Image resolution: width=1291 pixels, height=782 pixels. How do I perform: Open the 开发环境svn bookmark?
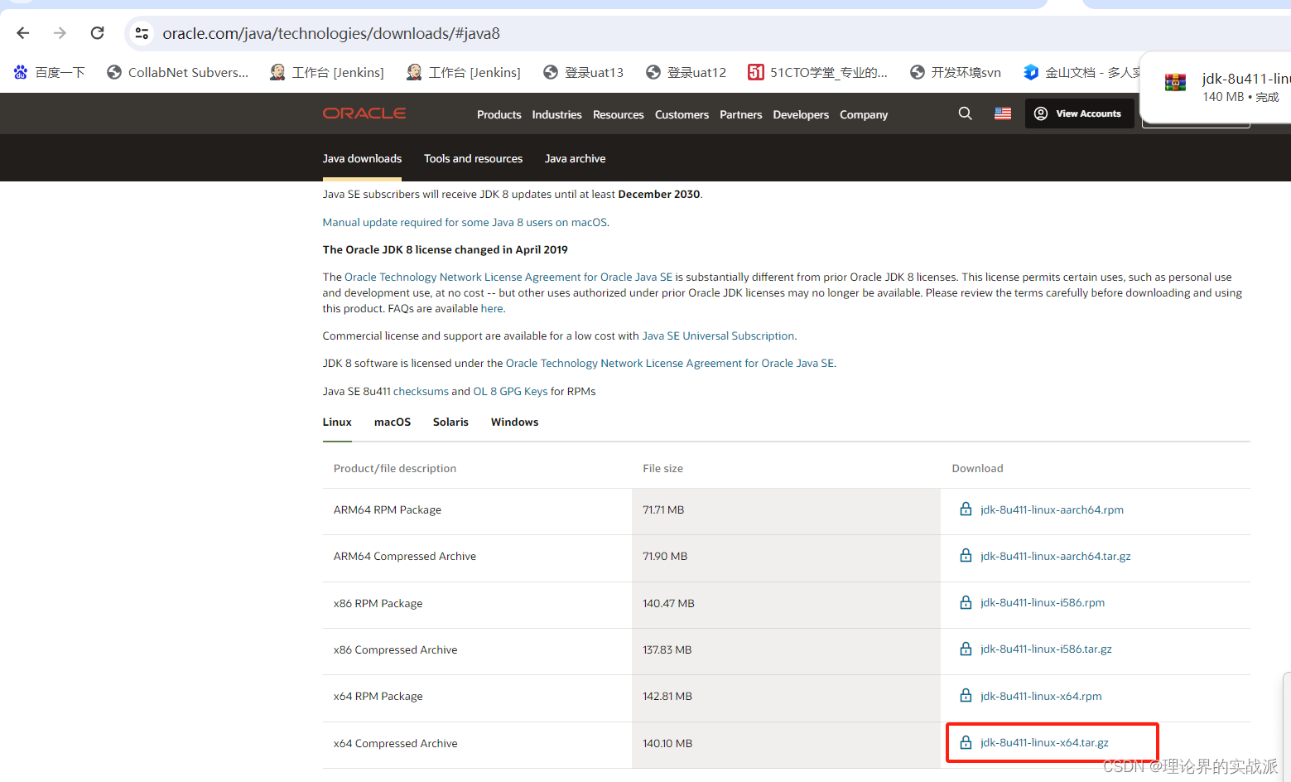tap(955, 72)
